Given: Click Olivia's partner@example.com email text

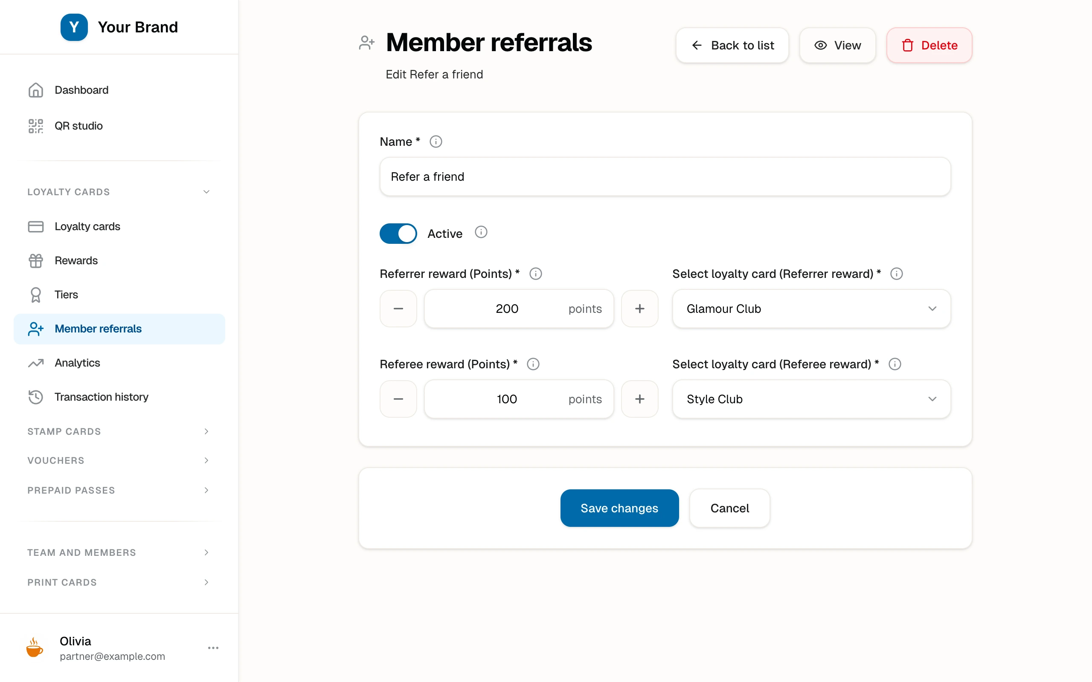Looking at the screenshot, I should pos(112,656).
